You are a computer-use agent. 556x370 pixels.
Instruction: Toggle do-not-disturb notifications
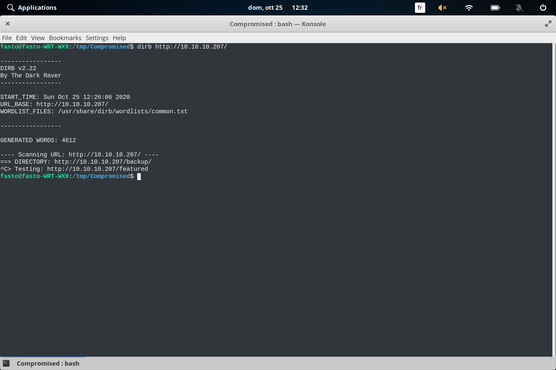[x=519, y=8]
